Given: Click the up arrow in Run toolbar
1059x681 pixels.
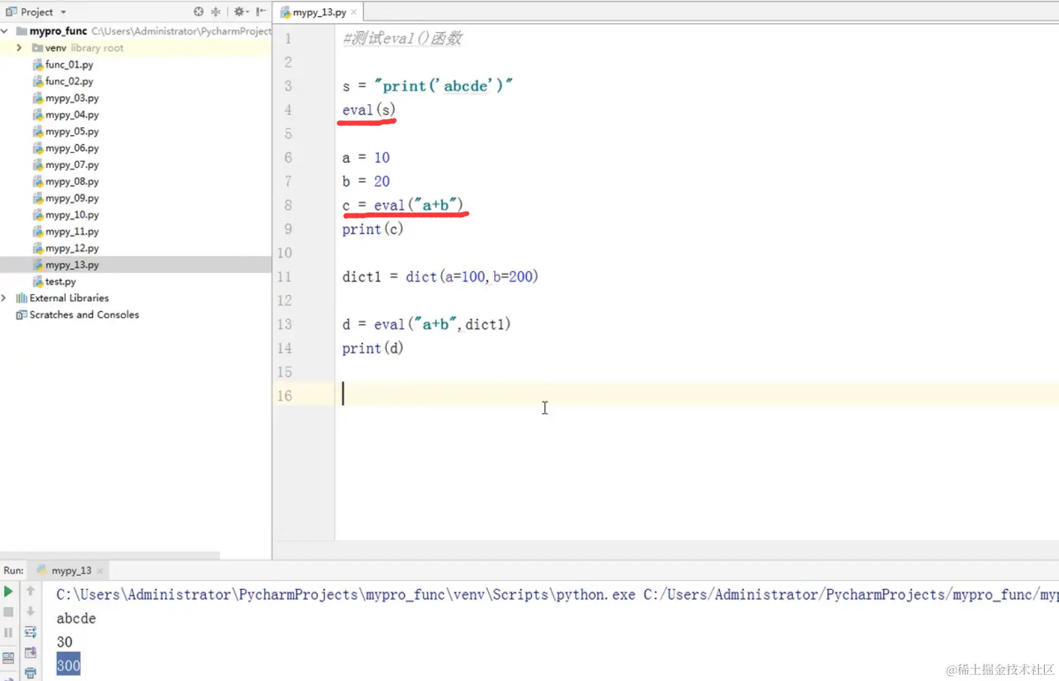Looking at the screenshot, I should click(31, 591).
